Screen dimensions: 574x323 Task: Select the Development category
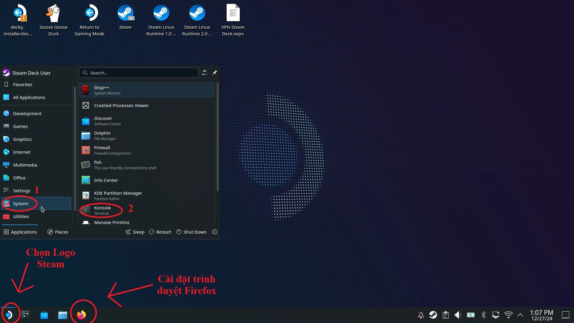36,114
